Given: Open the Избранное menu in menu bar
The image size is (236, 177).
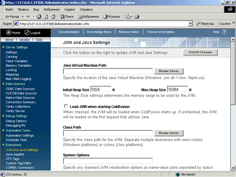Looking at the screenshot, I should 51,9.
